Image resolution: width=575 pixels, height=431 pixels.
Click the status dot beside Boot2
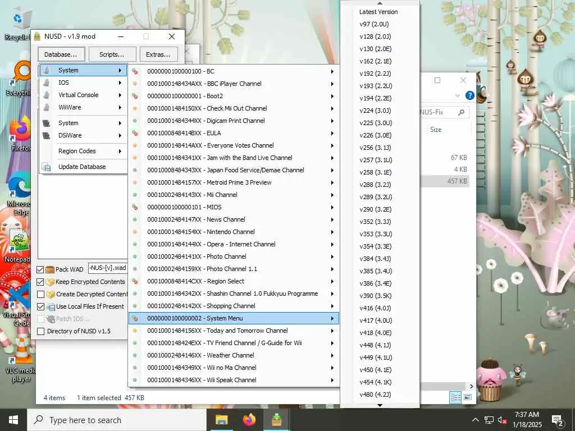(135, 96)
